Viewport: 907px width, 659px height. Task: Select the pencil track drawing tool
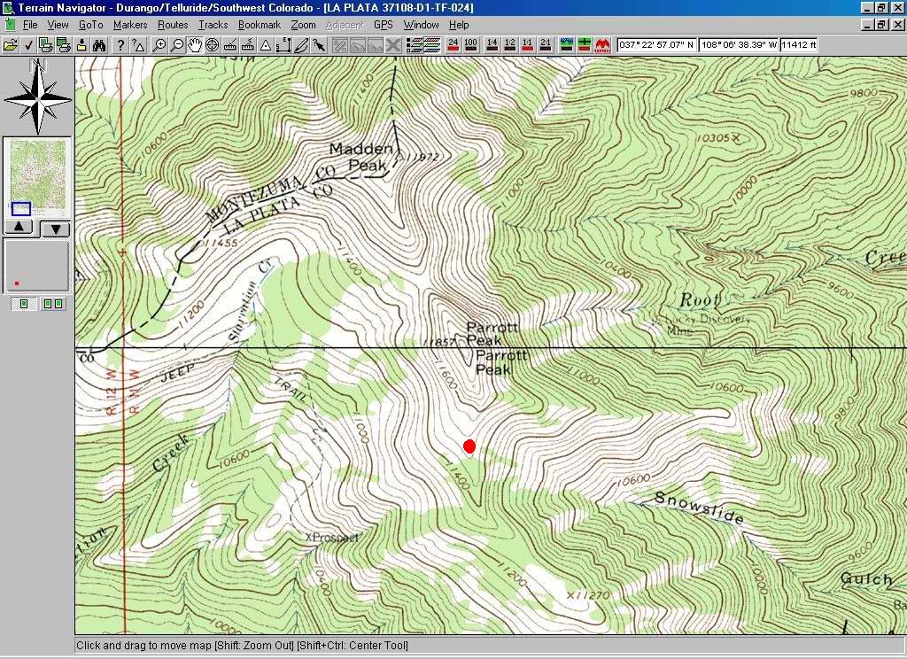point(301,45)
